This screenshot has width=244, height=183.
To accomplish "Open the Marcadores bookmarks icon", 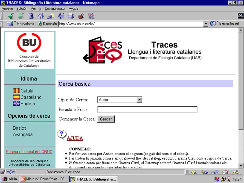I will [10, 24].
